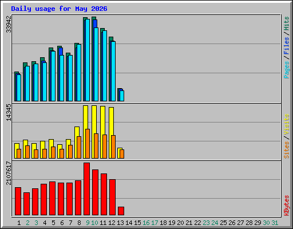
Task: Select day 15 on the x-axis
Action: tap(137, 223)
